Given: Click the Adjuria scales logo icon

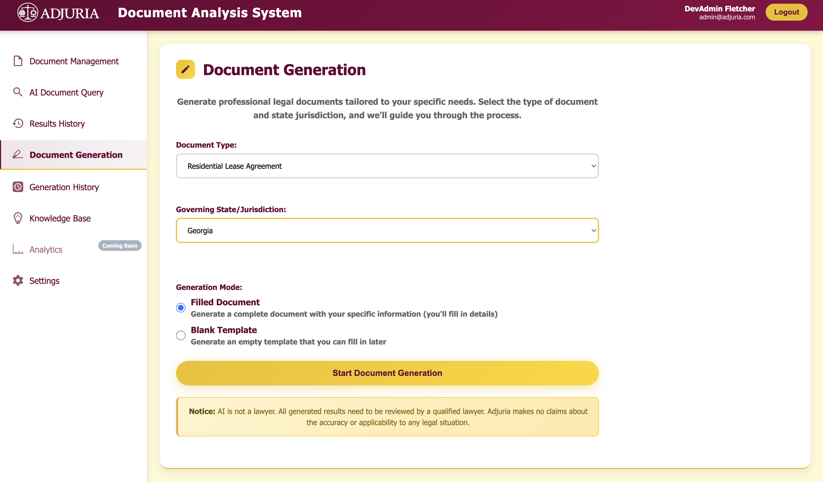Looking at the screenshot, I should [x=28, y=12].
